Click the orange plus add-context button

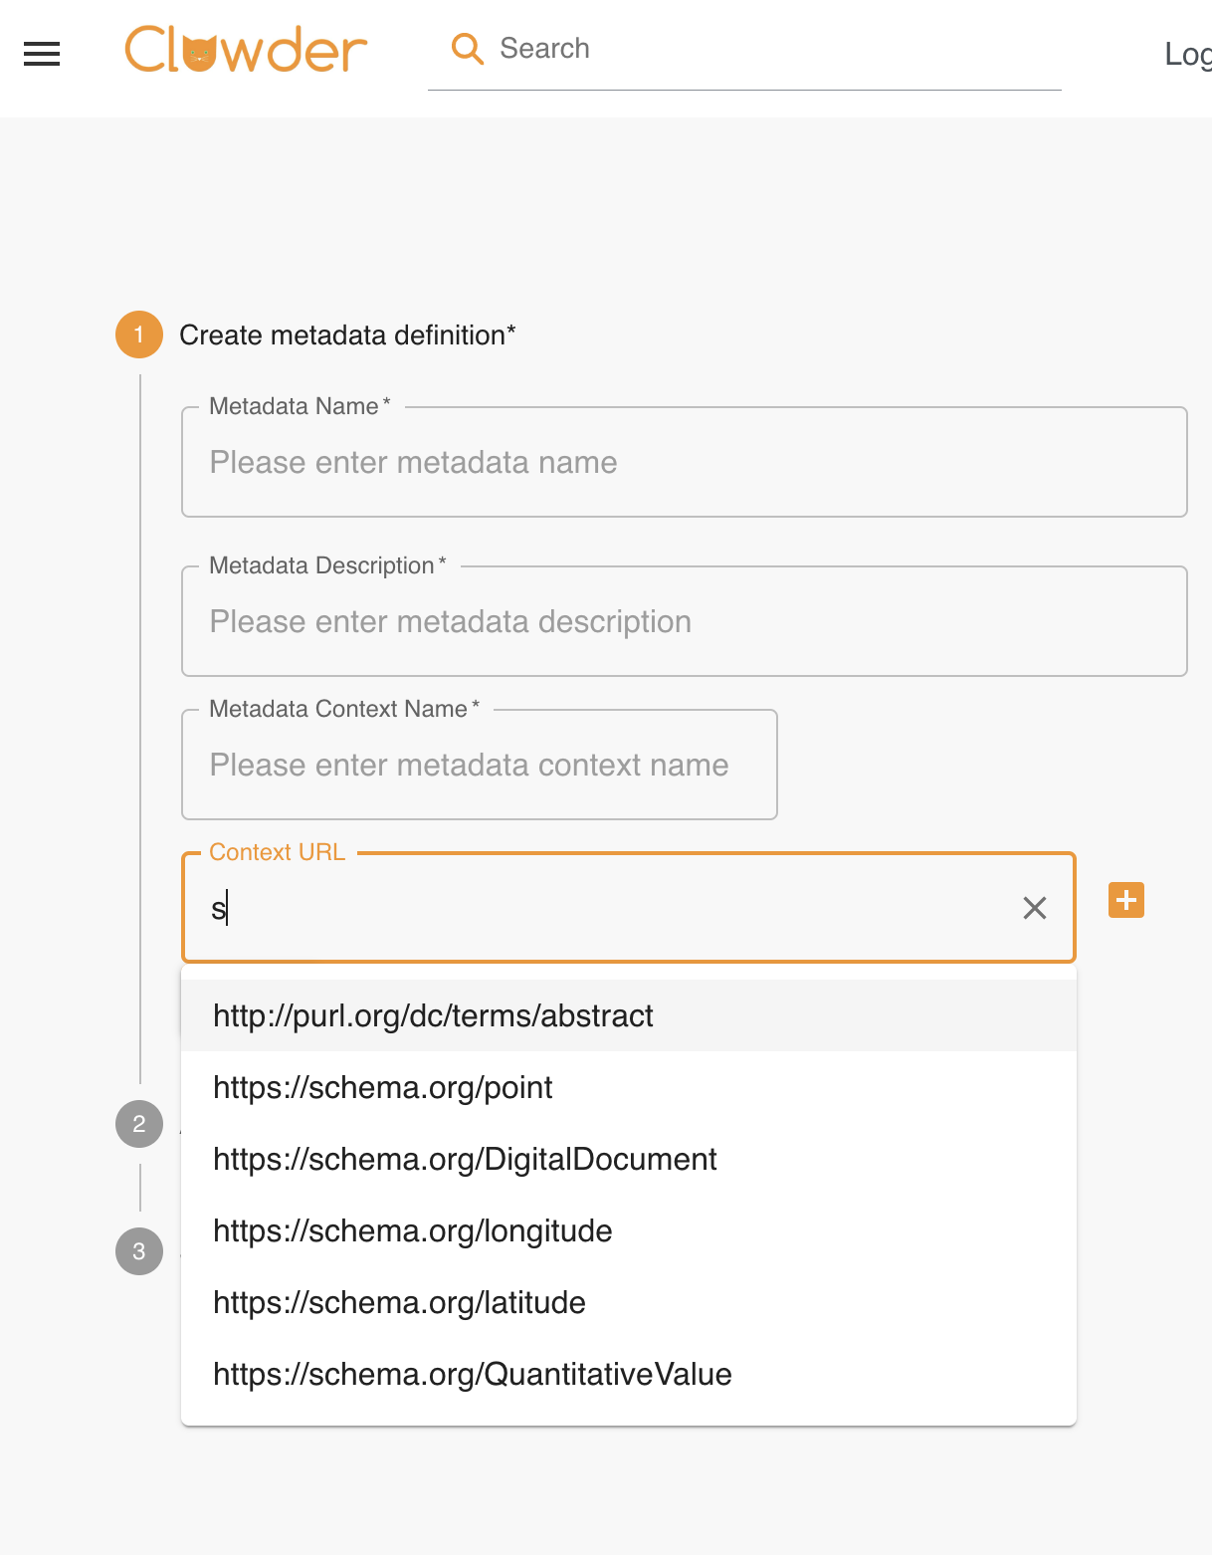(x=1125, y=901)
